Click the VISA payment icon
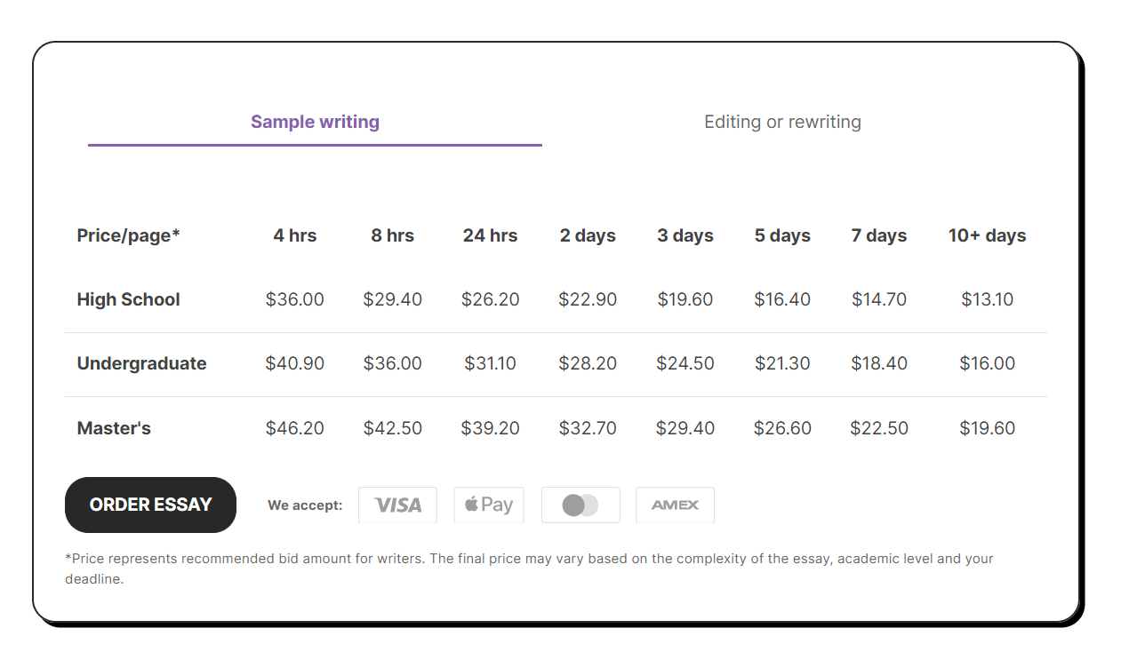Viewport: 1129px width, 668px height. click(x=397, y=505)
